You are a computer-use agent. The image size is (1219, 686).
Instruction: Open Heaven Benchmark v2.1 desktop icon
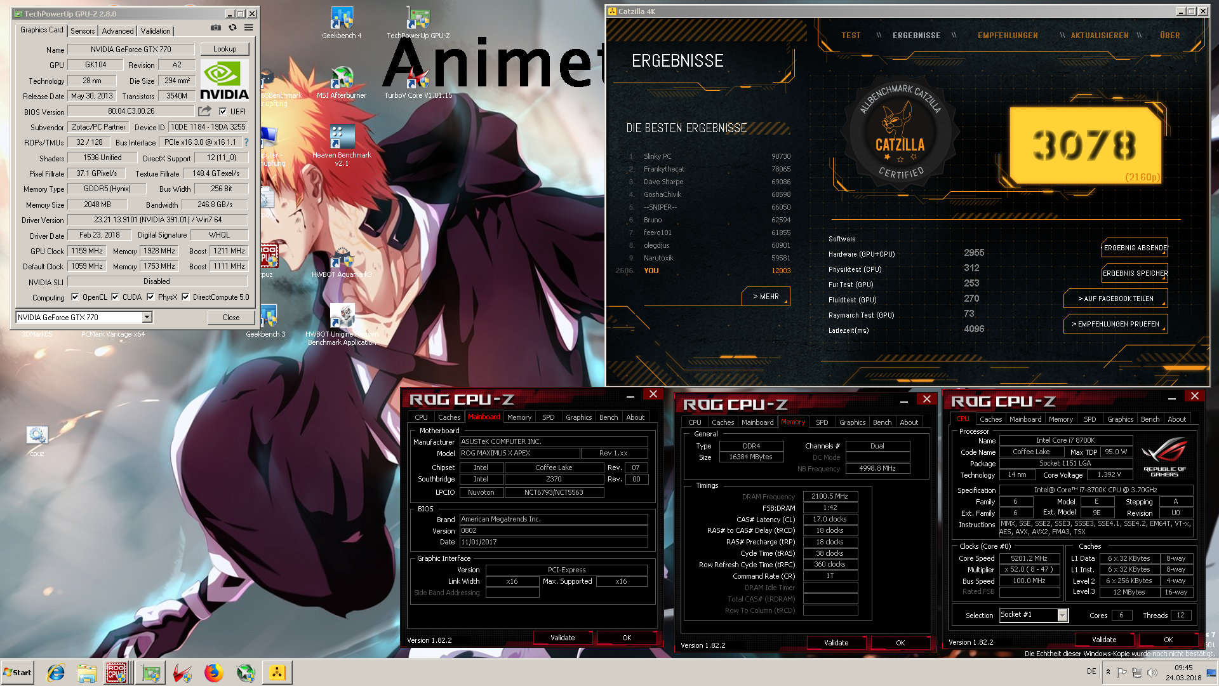pyautogui.click(x=342, y=146)
